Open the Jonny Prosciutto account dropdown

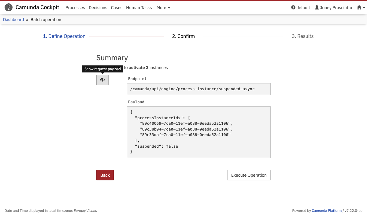333,7
